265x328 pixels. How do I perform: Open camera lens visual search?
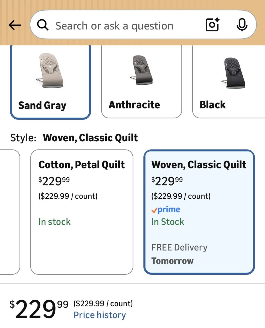[212, 25]
